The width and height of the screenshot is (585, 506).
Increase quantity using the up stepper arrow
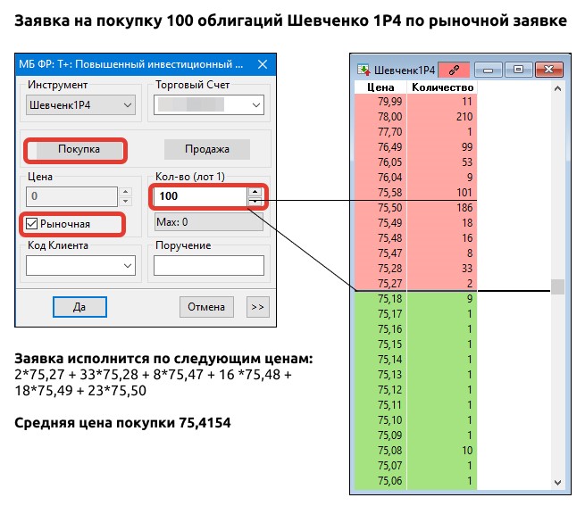(255, 190)
